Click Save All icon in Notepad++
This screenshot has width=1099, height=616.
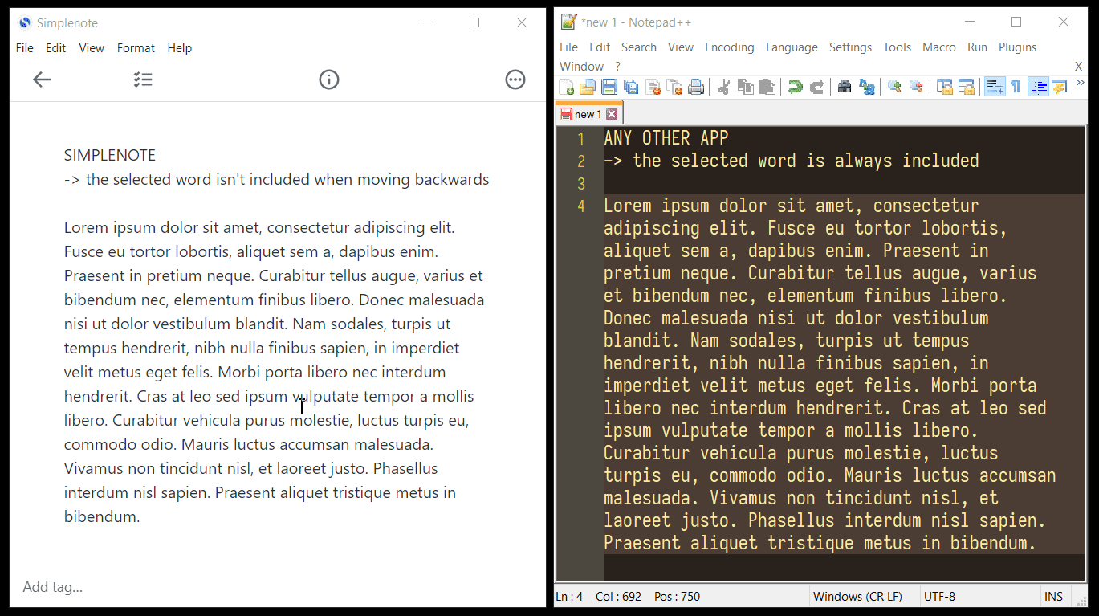point(631,87)
